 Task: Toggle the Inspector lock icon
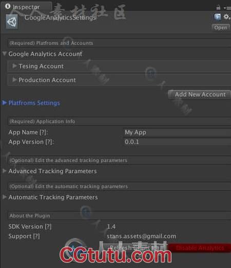218,8
